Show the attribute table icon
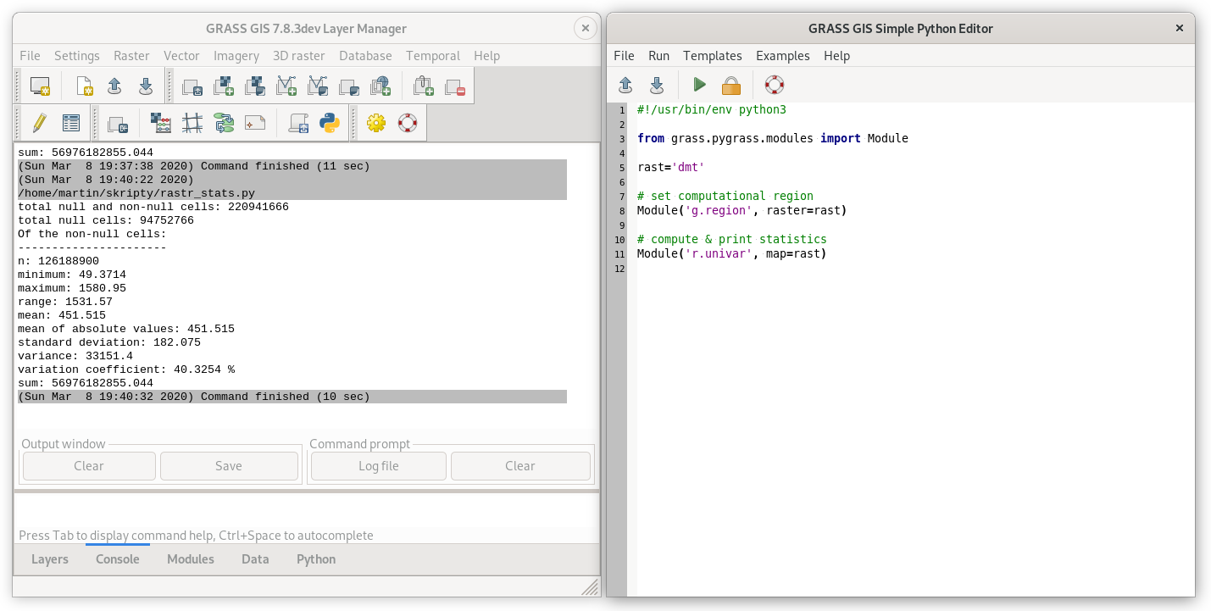The height and width of the screenshot is (611, 1211). point(71,123)
